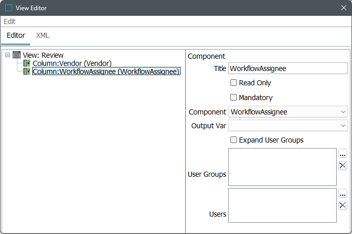Click the View Editor window title icon
The height and width of the screenshot is (234, 352).
pos(9,8)
